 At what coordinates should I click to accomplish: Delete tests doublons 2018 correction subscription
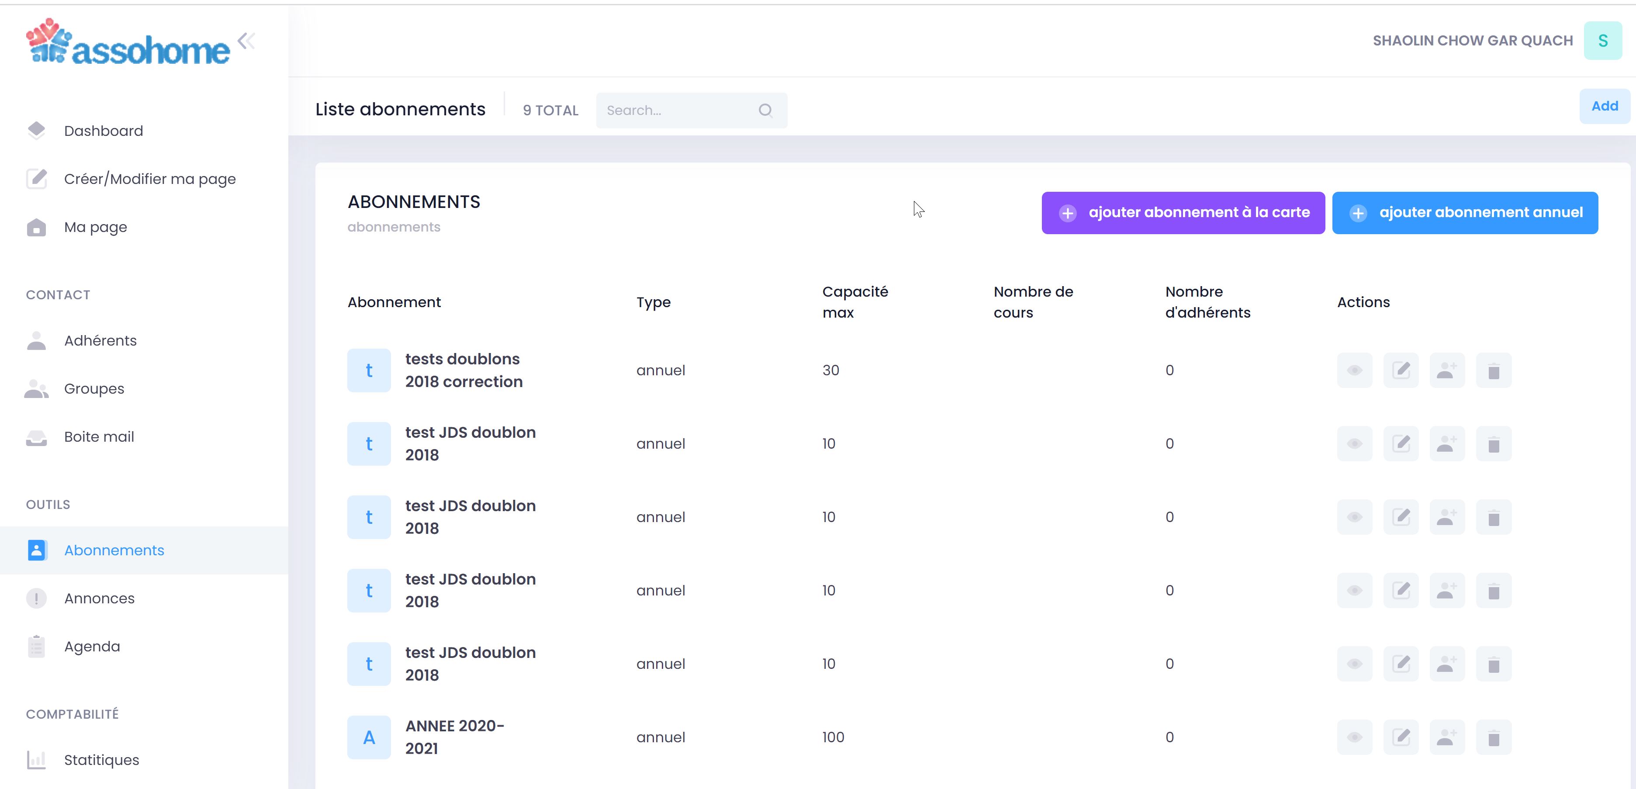tap(1493, 370)
